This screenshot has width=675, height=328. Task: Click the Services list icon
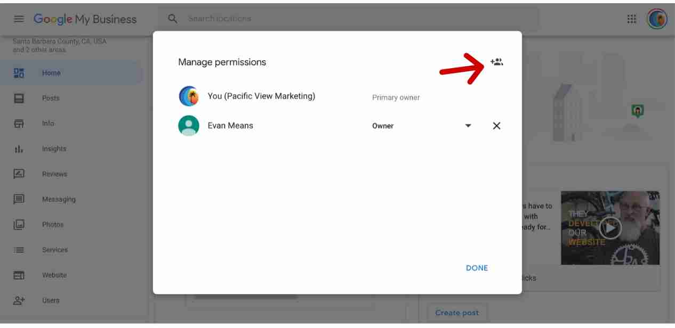pos(19,250)
